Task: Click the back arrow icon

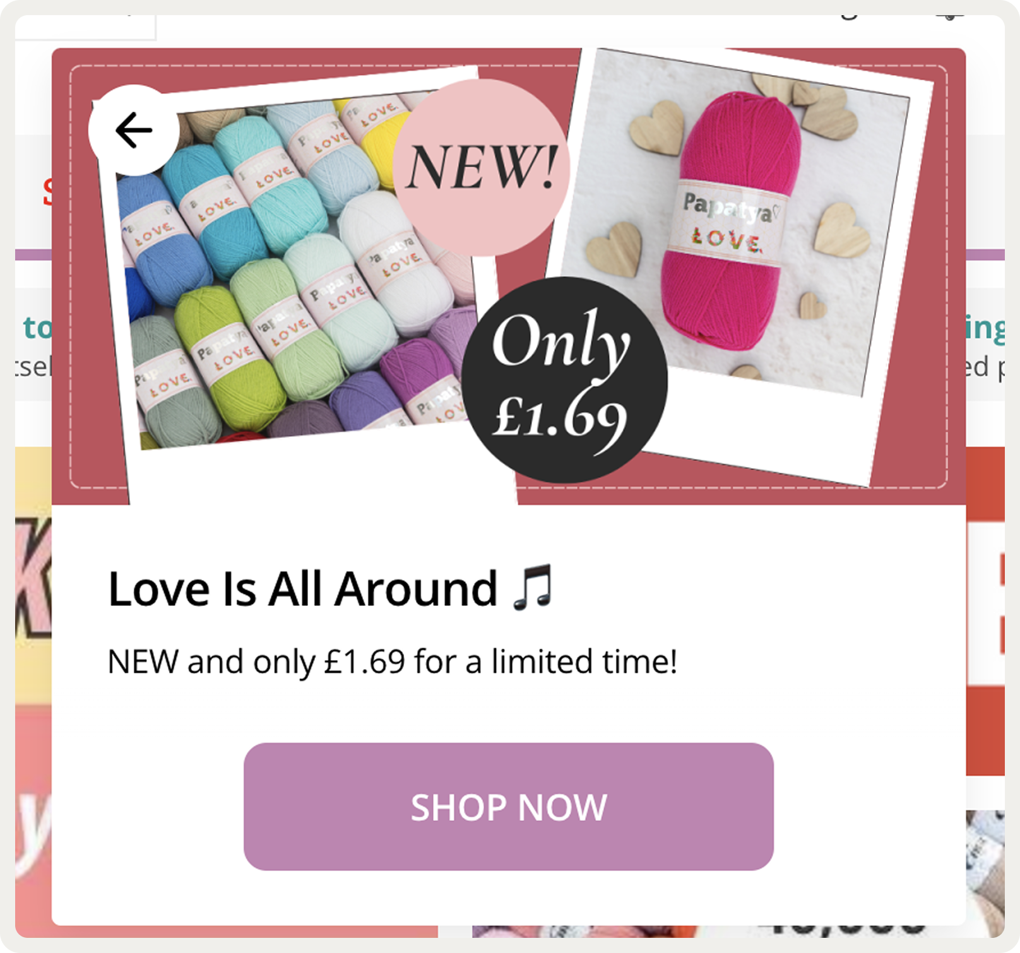Action: click(x=134, y=130)
